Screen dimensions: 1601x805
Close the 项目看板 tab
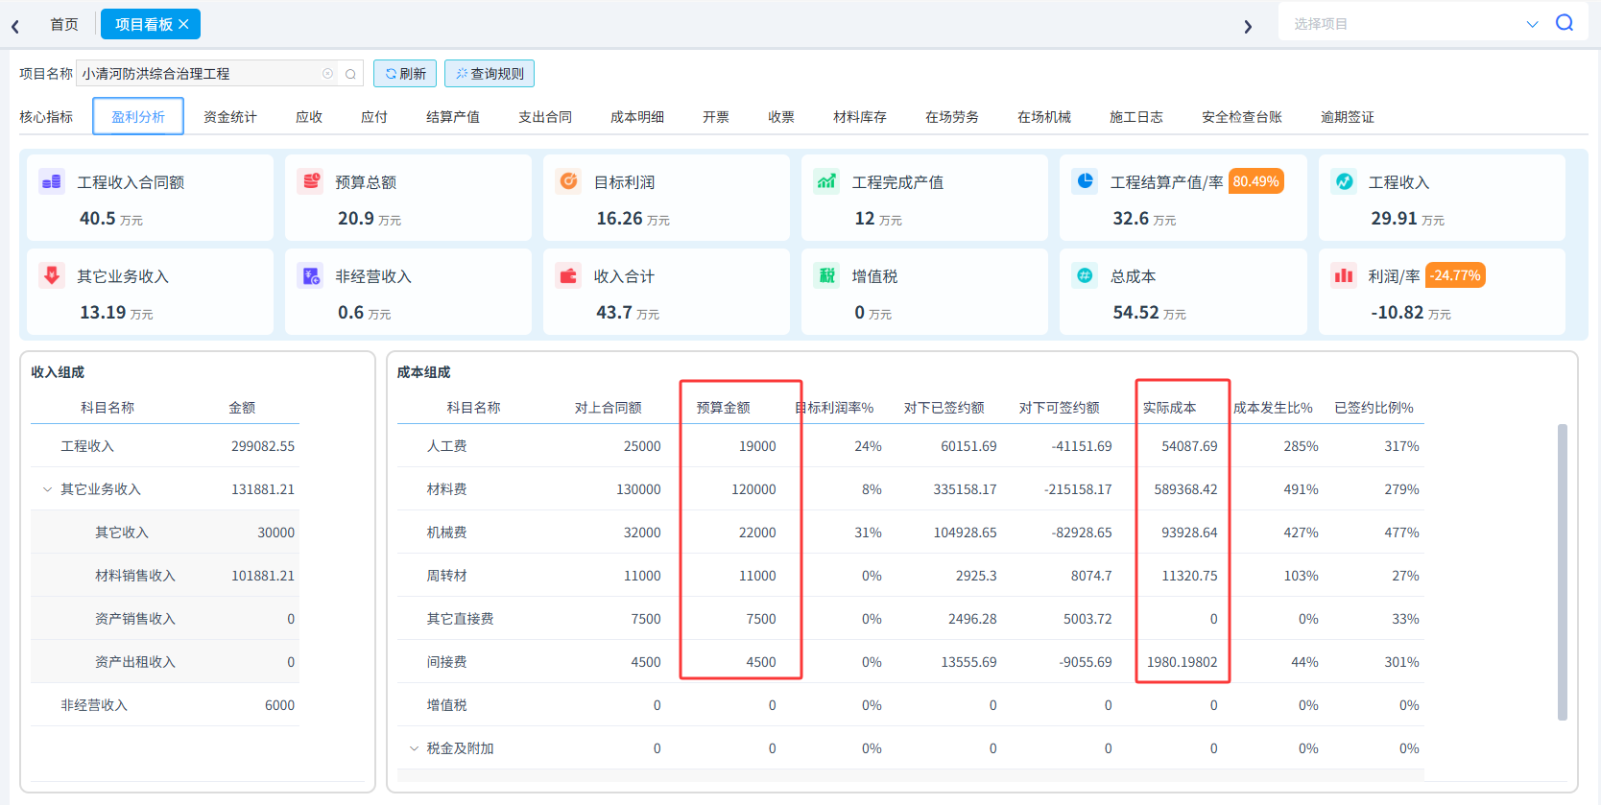(183, 24)
